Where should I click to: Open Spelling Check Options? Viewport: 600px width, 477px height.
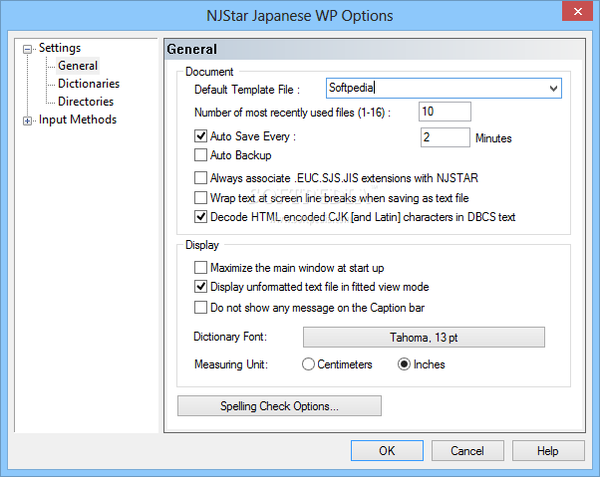click(x=279, y=406)
